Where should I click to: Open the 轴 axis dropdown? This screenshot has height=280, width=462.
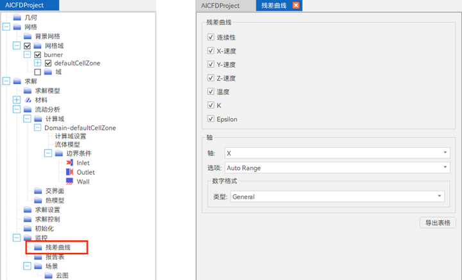pyautogui.click(x=338, y=153)
